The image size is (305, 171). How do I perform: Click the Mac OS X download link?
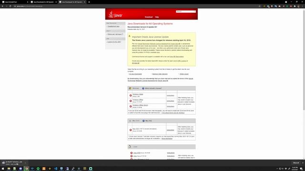136,129
